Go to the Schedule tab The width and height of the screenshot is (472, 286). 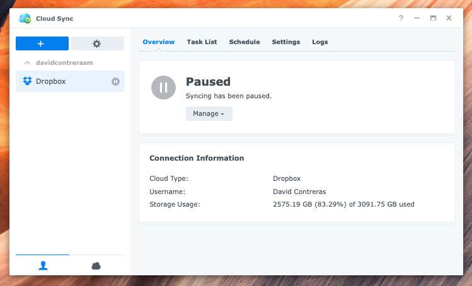(x=245, y=42)
